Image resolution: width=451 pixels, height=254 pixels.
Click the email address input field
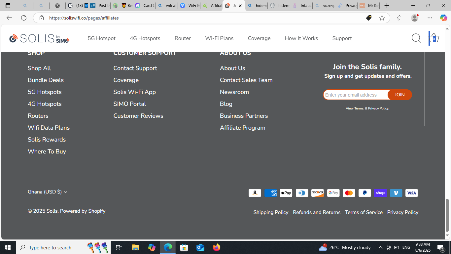click(356, 95)
